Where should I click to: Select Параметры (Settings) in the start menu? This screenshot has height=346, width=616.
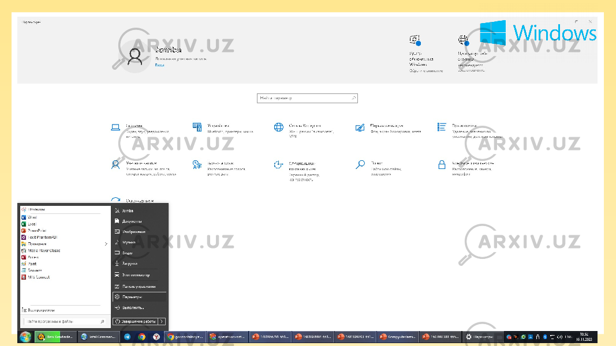tap(139, 297)
